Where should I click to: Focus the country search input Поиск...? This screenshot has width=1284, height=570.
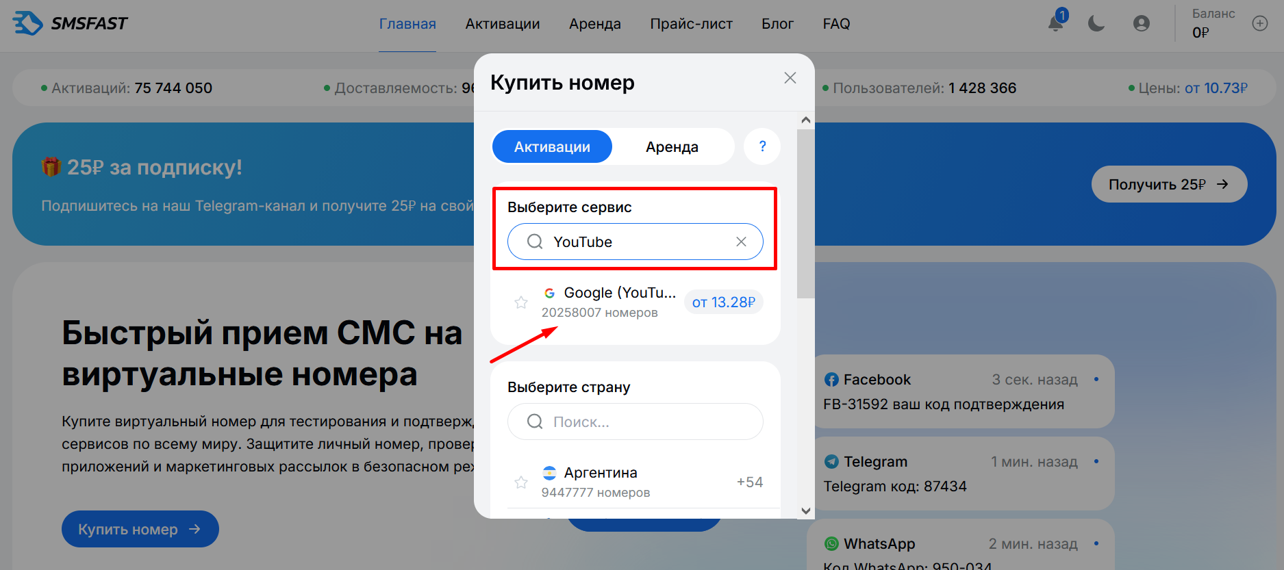tap(635, 422)
